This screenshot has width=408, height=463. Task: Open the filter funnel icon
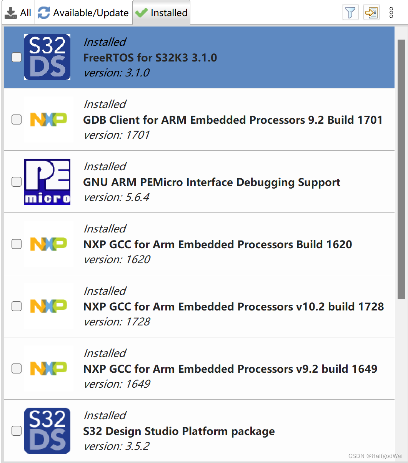pos(350,12)
